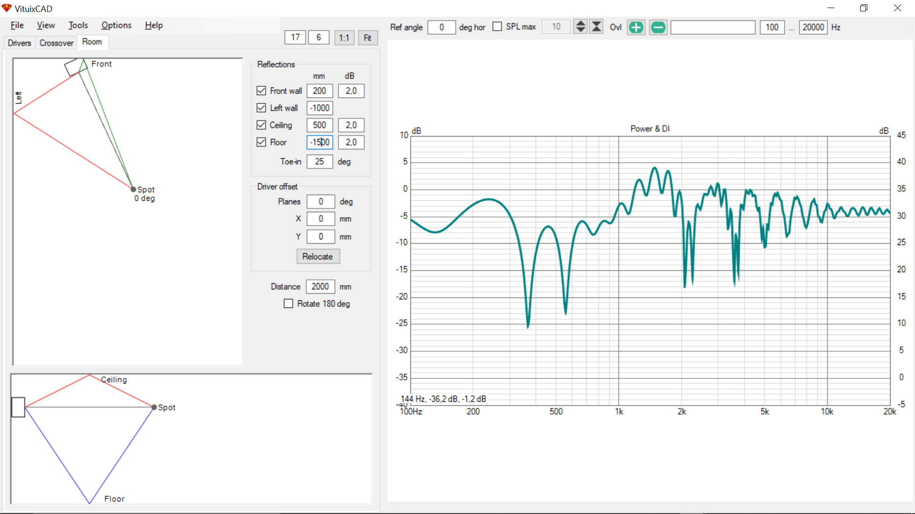Image resolution: width=915 pixels, height=514 pixels.
Task: Click the Floor mm field showing -1500
Action: [319, 142]
